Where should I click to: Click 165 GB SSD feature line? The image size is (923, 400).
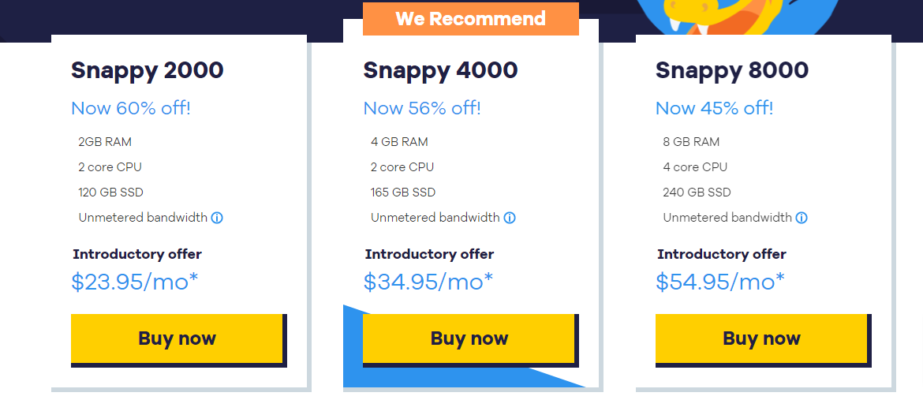(x=403, y=193)
